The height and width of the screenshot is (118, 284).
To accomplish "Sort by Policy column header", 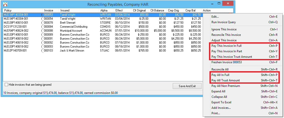I will [x=23, y=10].
